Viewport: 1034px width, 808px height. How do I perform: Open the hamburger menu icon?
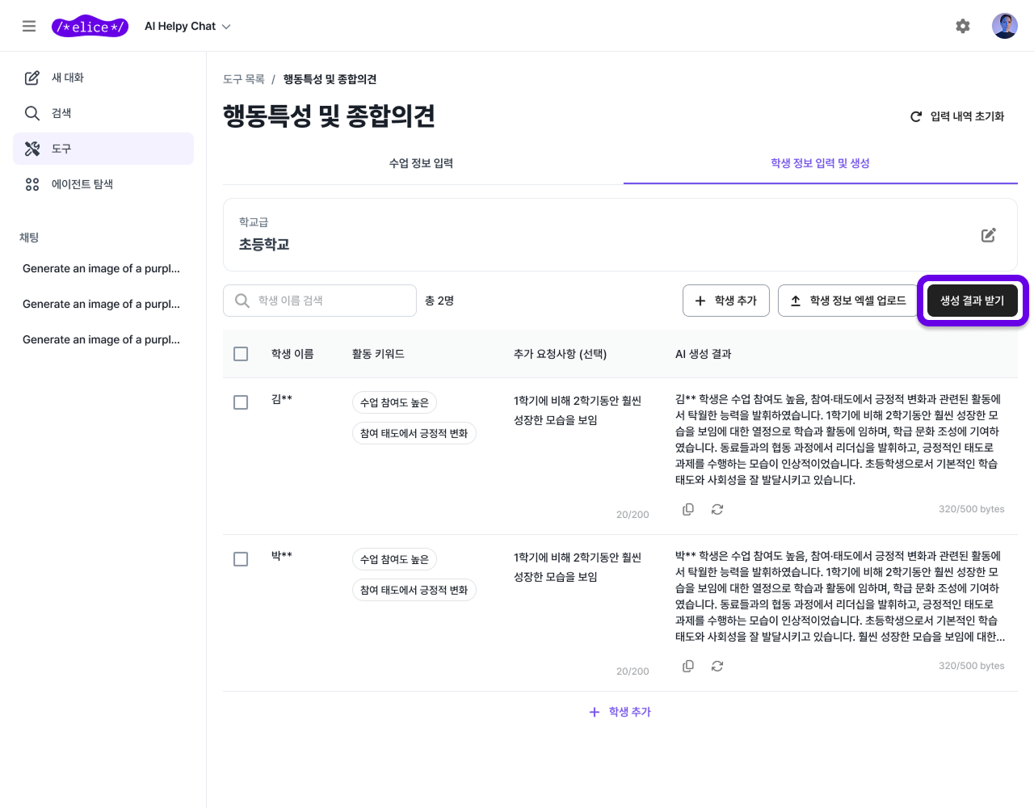click(29, 26)
